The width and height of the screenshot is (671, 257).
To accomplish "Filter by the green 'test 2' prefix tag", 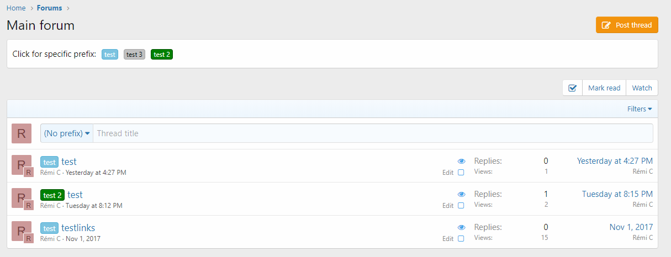I will [x=162, y=54].
